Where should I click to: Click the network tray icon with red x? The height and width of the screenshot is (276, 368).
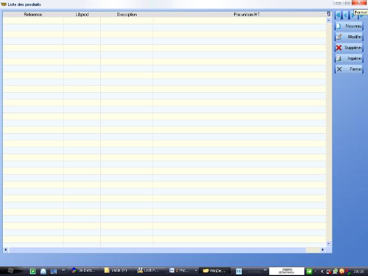pyautogui.click(x=329, y=271)
